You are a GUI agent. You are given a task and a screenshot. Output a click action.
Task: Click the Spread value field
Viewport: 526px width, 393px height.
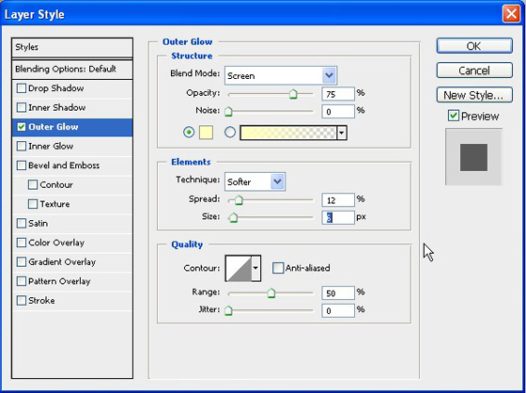click(x=338, y=200)
